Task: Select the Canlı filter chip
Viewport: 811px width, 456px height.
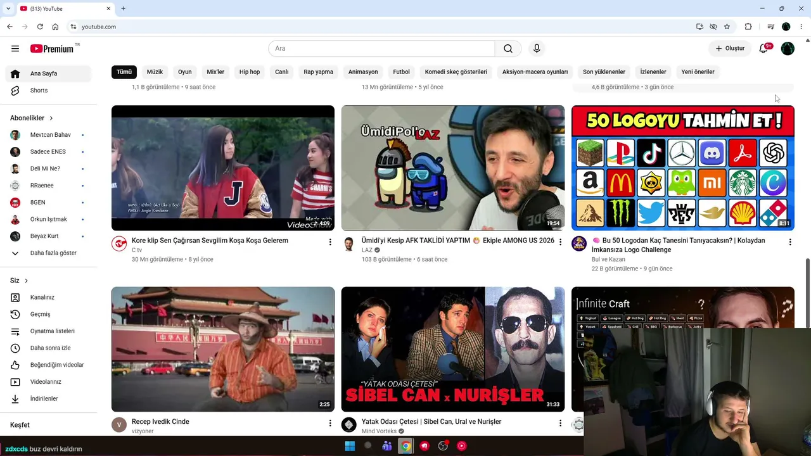Action: (x=282, y=72)
